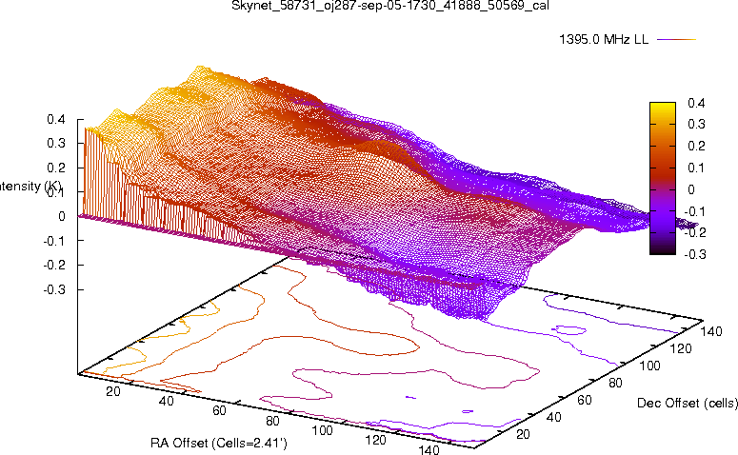
Task: Click the vertical color bar gradient
Action: (662, 178)
